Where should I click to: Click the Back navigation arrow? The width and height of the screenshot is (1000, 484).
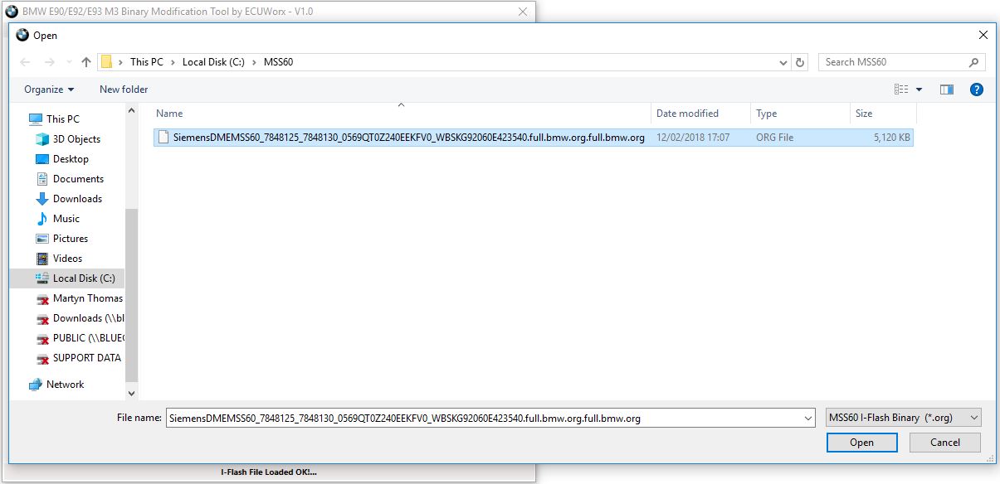tap(25, 62)
